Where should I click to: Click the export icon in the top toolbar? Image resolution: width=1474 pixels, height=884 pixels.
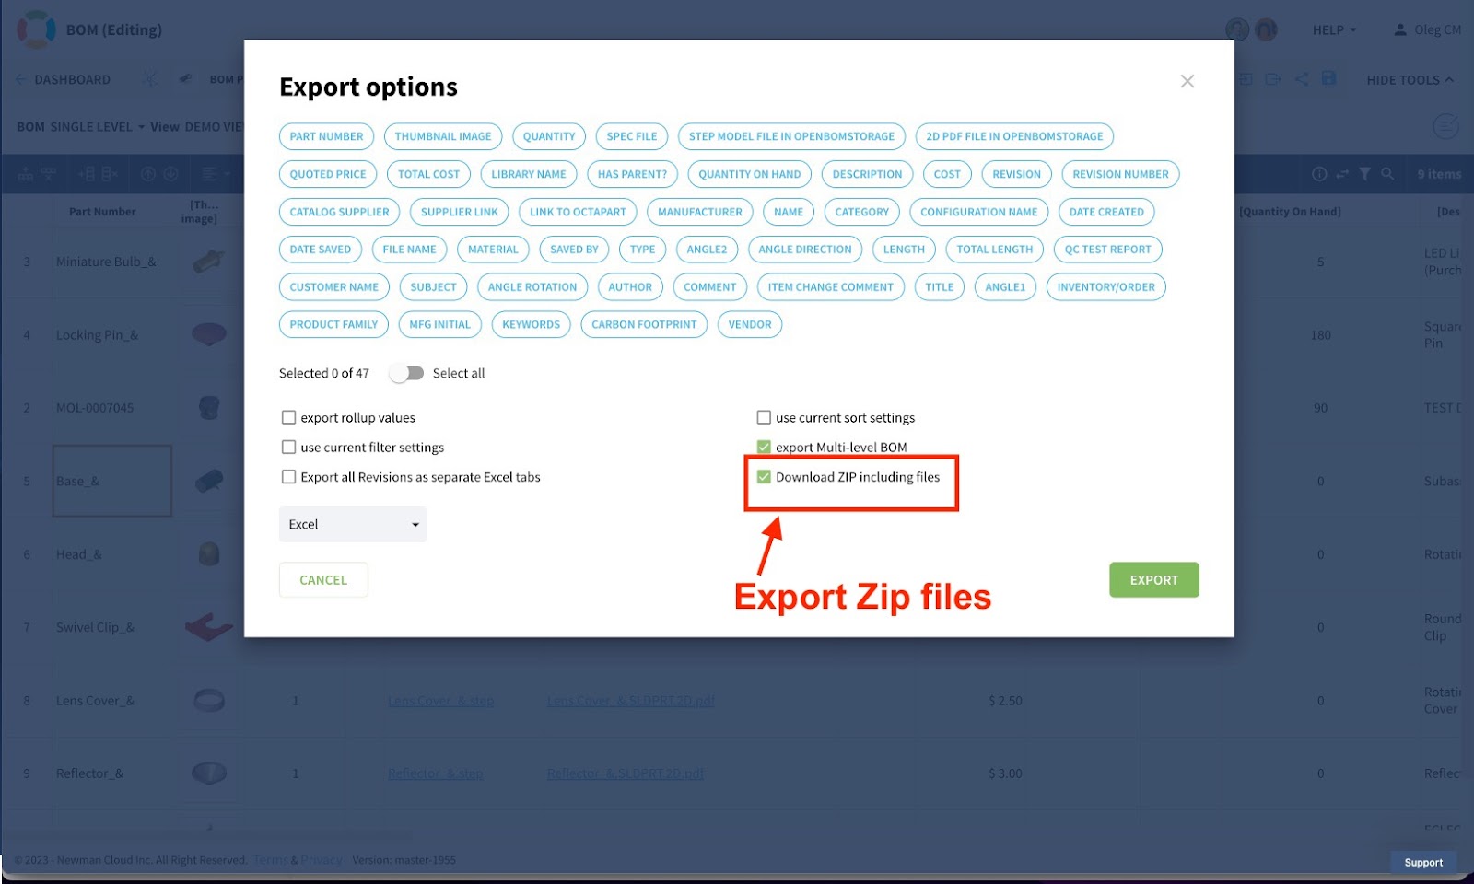(1273, 79)
